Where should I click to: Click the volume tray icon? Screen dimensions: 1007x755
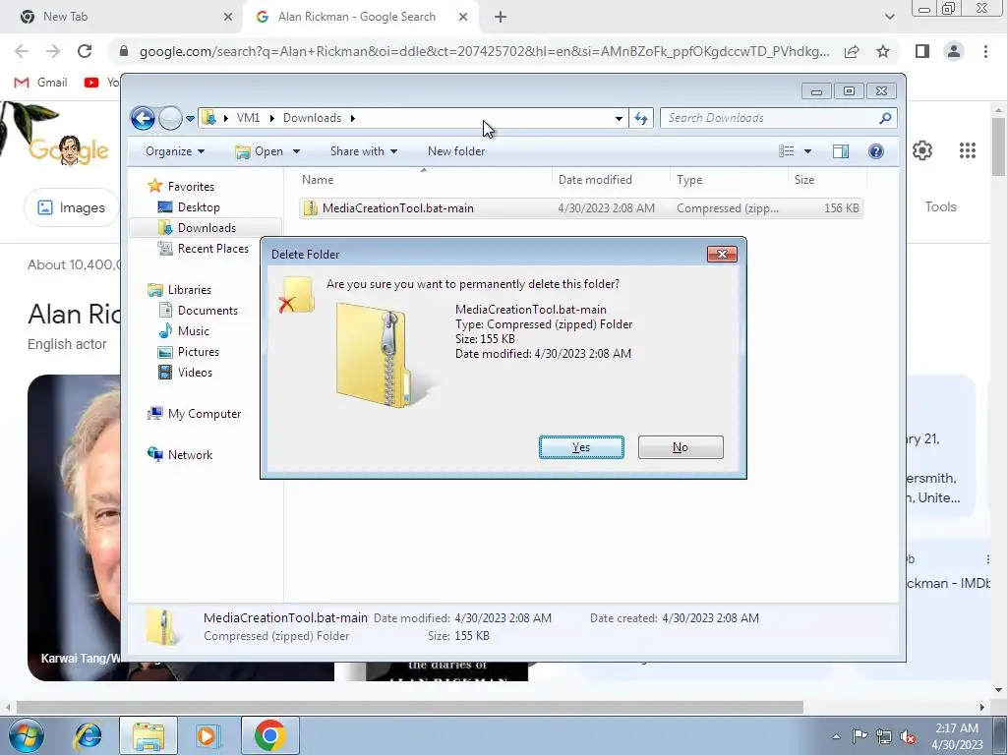908,737
